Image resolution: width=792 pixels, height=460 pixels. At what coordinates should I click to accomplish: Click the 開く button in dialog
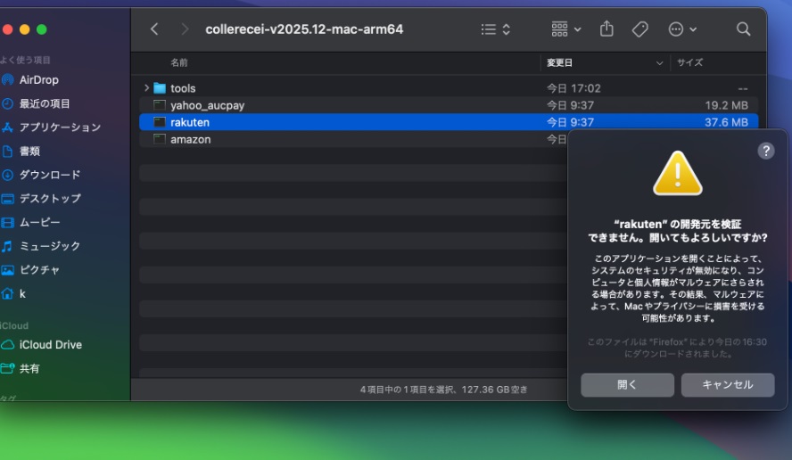[627, 385]
